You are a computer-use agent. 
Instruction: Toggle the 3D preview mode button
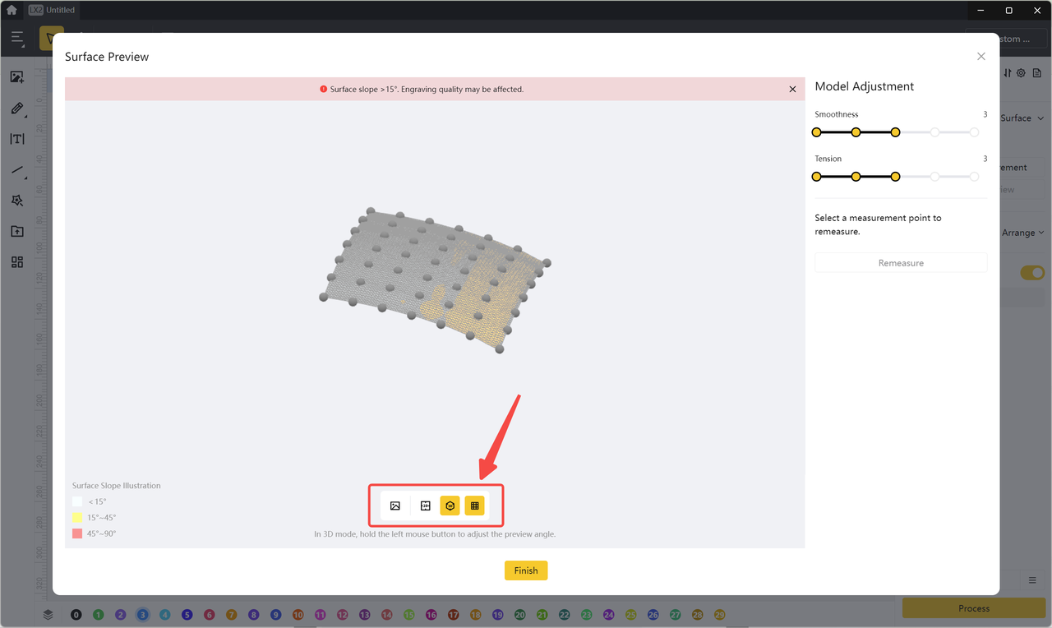coord(450,506)
